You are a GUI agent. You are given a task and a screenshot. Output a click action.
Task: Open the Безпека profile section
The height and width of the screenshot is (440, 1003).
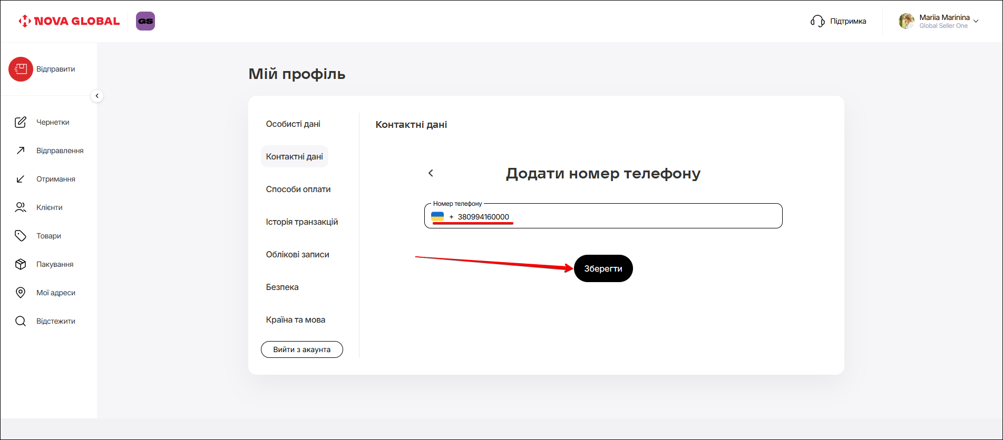(x=282, y=287)
